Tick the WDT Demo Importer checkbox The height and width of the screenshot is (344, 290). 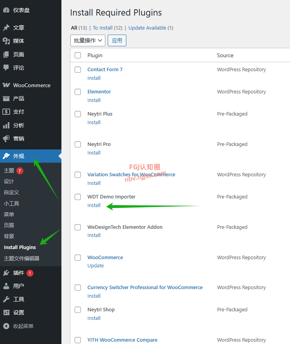78,197
